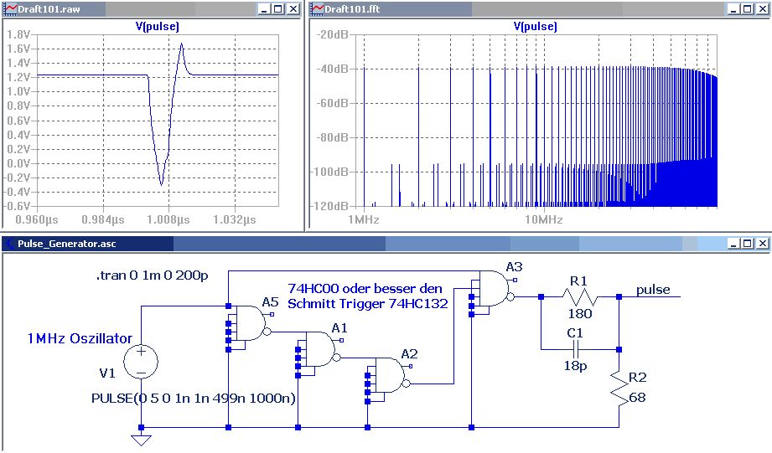This screenshot has height=453, width=772.
Task: Click the -0.6V axis label in waveform plot
Action: point(18,206)
